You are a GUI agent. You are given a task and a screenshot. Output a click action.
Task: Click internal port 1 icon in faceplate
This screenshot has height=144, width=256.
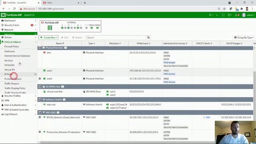tap(62, 28)
